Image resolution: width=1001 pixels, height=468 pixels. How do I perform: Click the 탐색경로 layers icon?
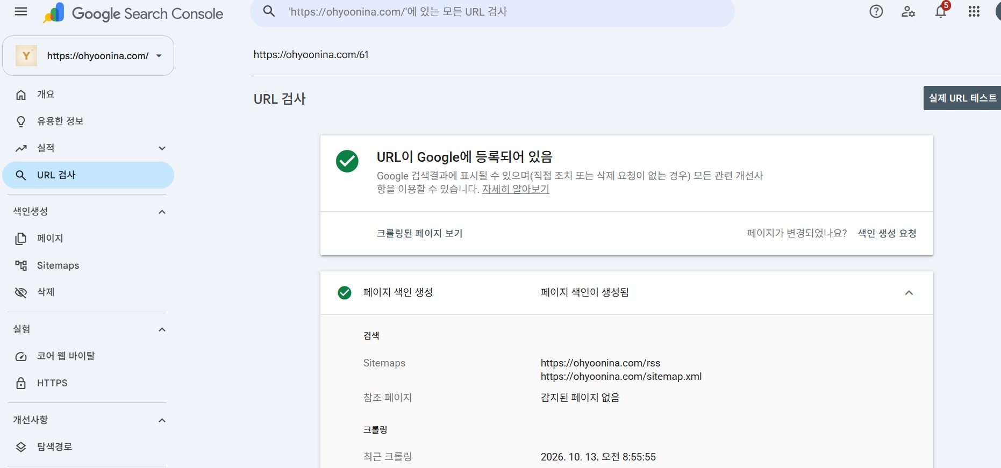pos(21,447)
